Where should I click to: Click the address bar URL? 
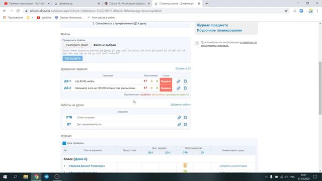coord(96,11)
